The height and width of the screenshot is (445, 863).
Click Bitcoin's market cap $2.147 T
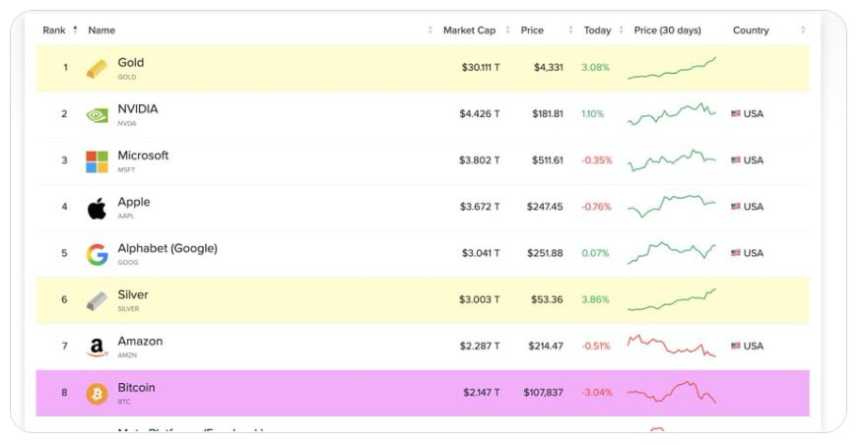pyautogui.click(x=482, y=393)
